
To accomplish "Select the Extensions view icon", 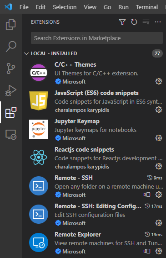I will (x=11, y=112).
